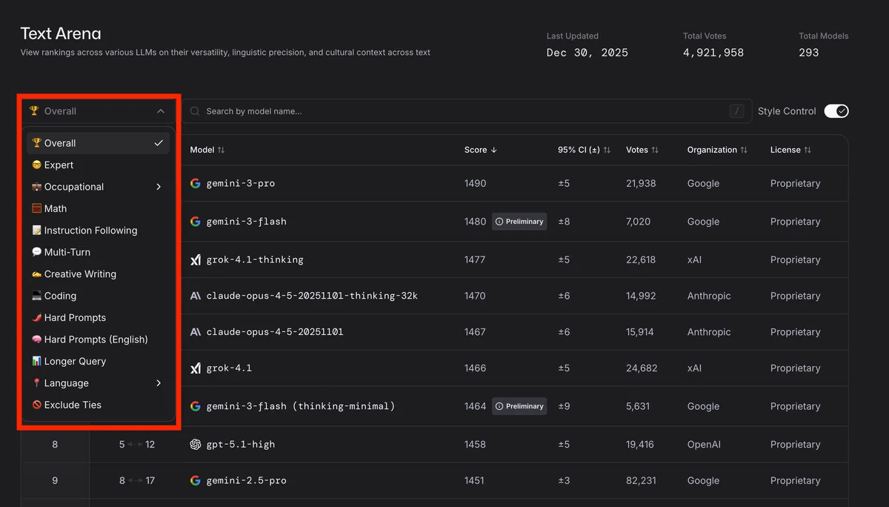Viewport: 889px width, 507px height.
Task: Click the checkmark next to Overall
Action: pos(159,143)
